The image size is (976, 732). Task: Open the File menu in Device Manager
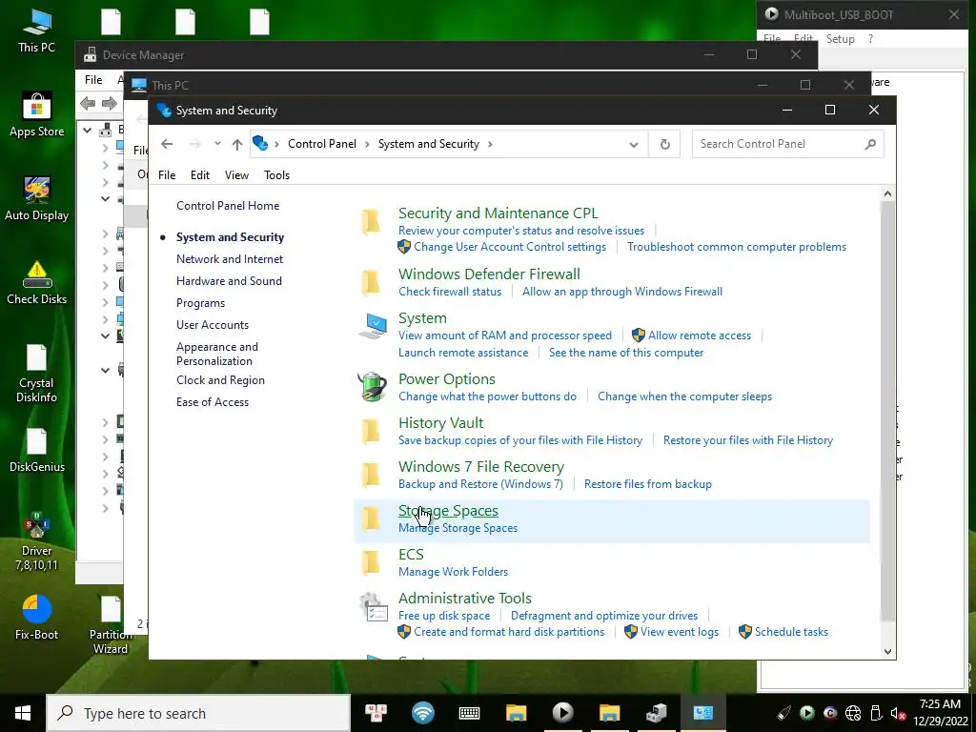[x=93, y=80]
